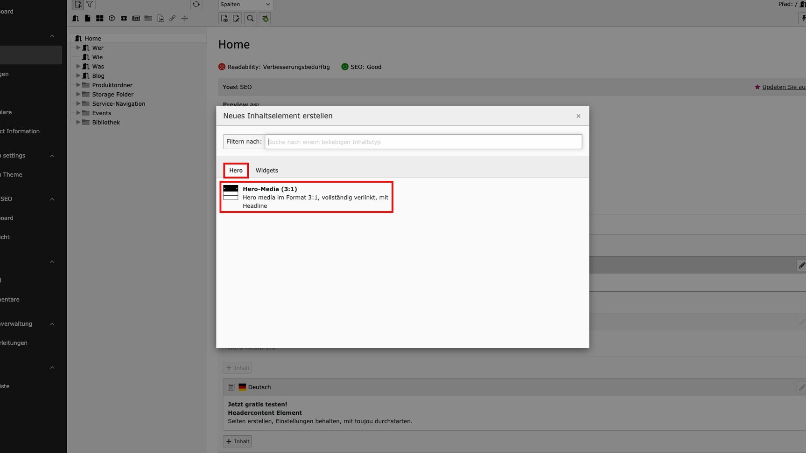Screen dimensions: 806x453
Task: Switch to the Widgets tab
Action: tap(266, 171)
